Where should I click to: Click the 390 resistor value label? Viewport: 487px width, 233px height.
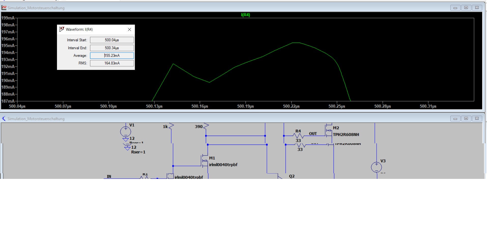coord(199,127)
